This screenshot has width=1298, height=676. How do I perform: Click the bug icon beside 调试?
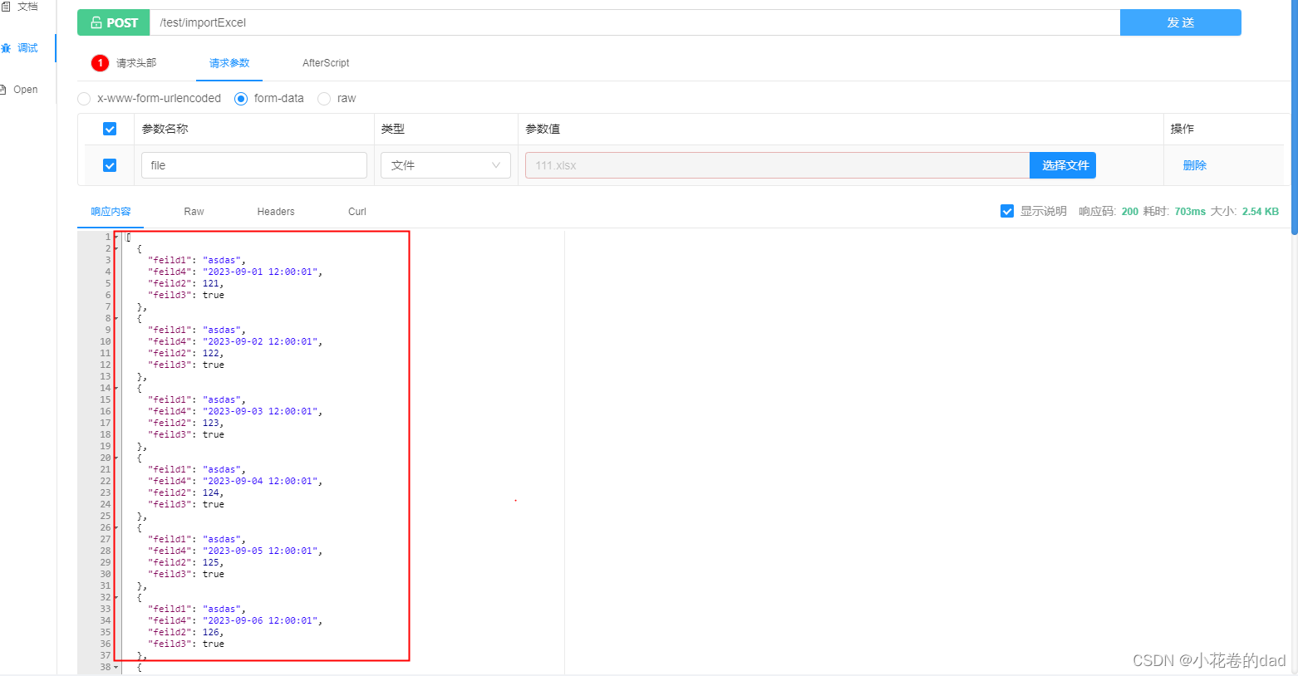pyautogui.click(x=6, y=48)
